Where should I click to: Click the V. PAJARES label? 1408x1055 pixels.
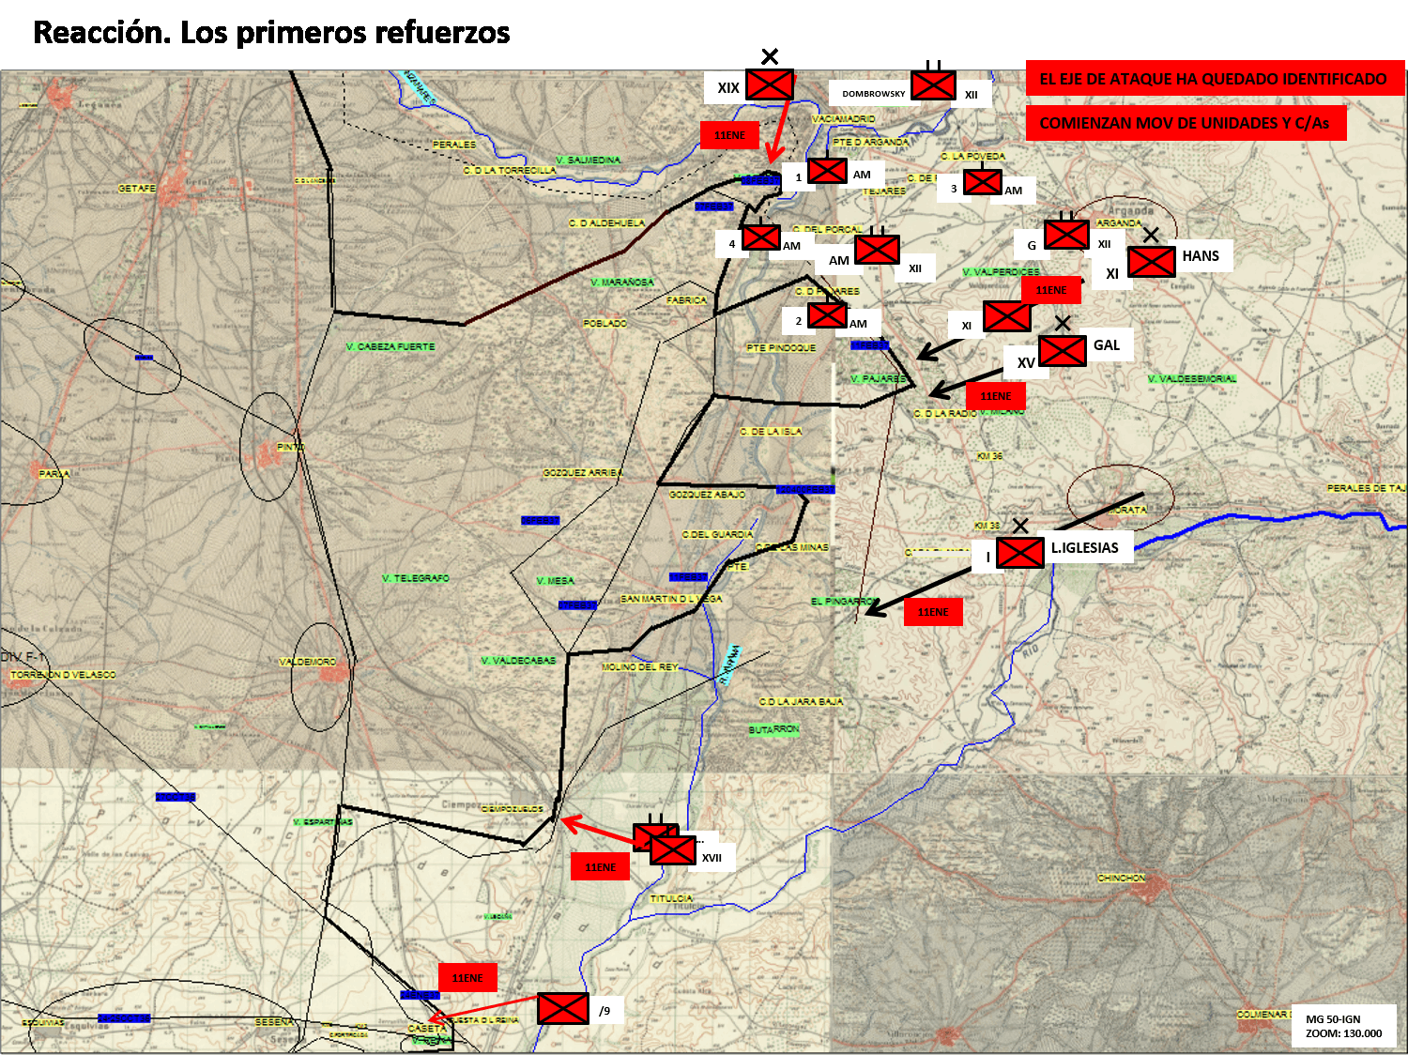879,378
